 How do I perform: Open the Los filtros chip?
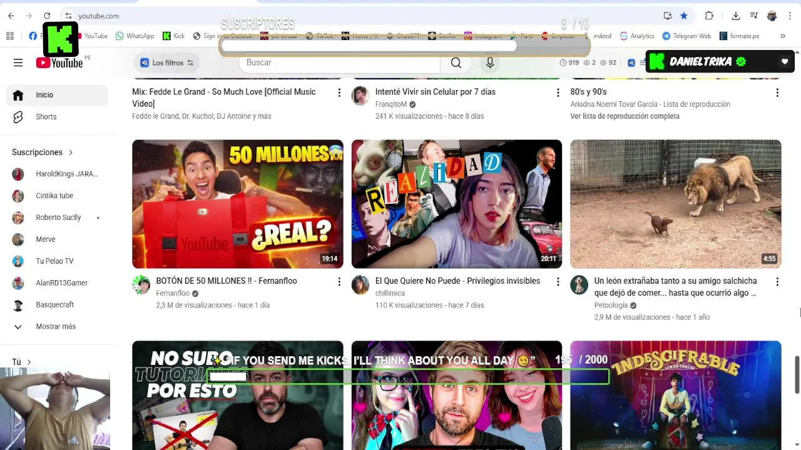pos(166,62)
